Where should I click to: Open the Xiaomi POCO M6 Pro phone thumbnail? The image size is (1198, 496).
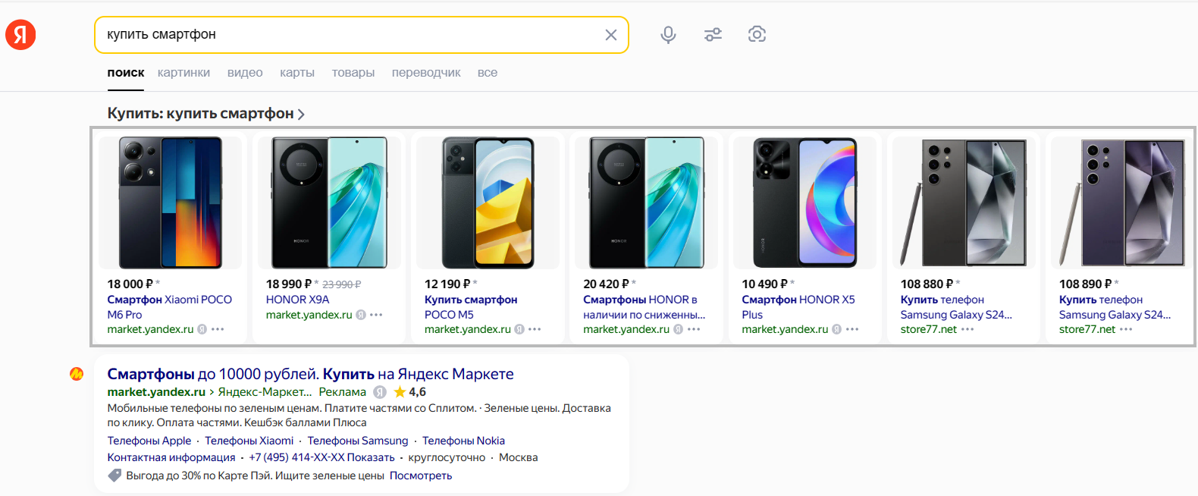[x=171, y=202]
